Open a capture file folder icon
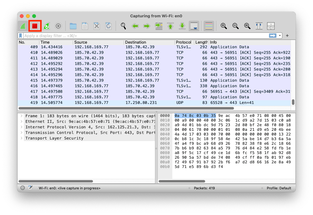Screen dimensions: 313x215 click(x=73, y=26)
